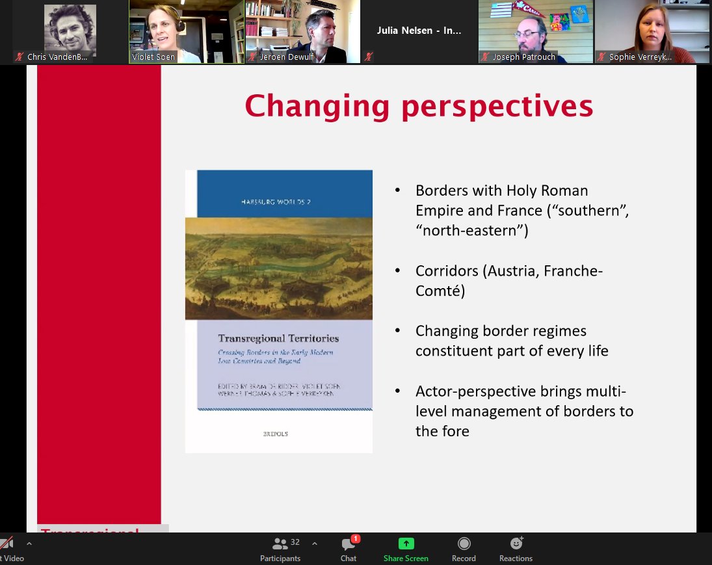Click the green Share Screen icon

tap(406, 543)
